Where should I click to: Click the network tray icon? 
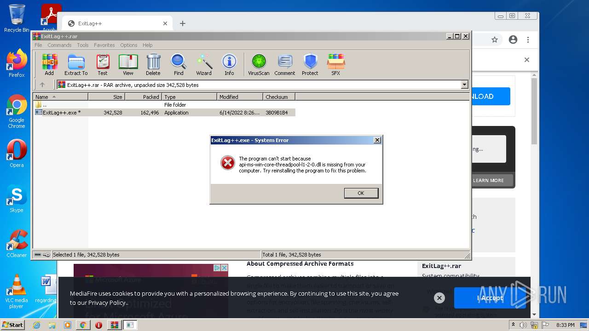pyautogui.click(x=534, y=325)
